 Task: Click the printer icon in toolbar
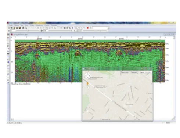click(23, 28)
